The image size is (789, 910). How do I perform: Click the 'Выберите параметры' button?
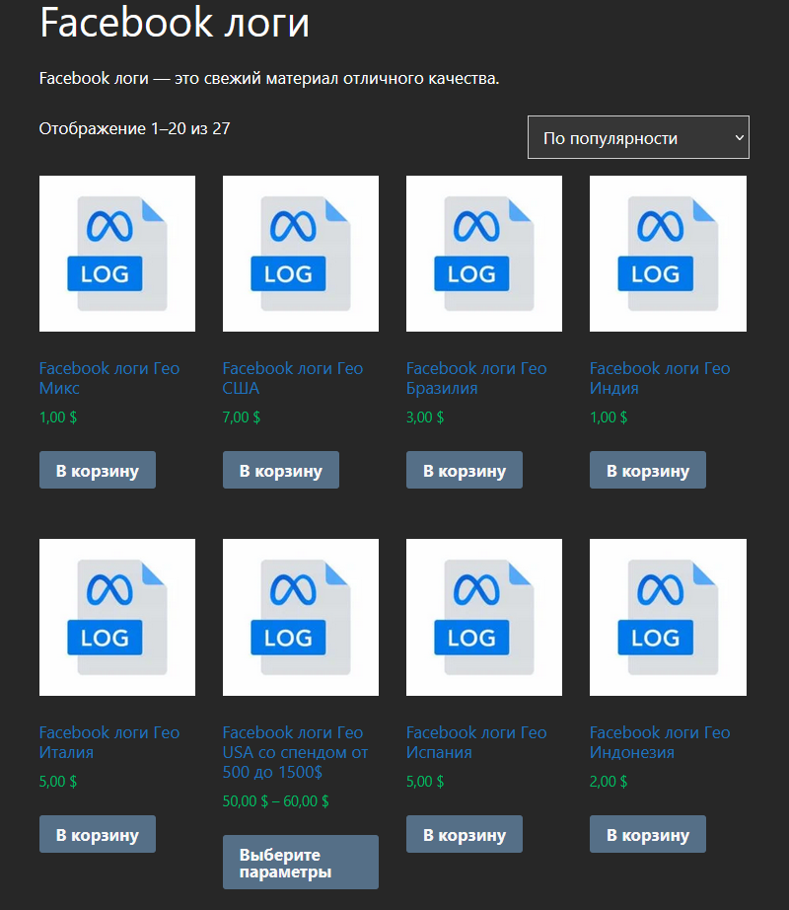[301, 863]
